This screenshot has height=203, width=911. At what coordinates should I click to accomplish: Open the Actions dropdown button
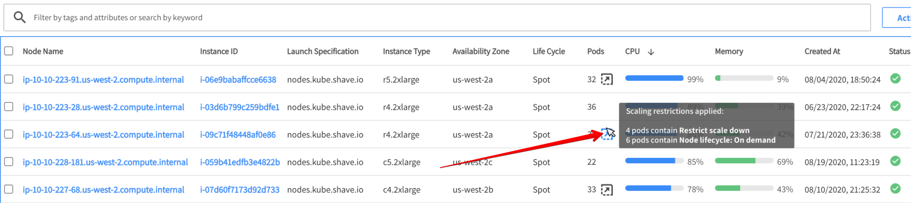click(x=898, y=18)
